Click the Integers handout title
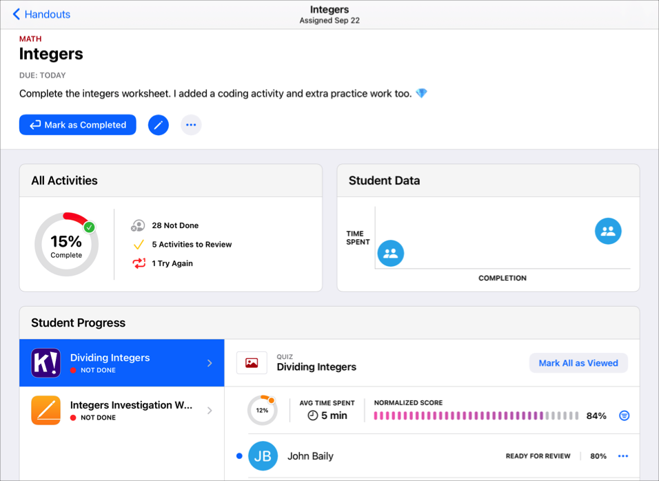 pos(51,54)
